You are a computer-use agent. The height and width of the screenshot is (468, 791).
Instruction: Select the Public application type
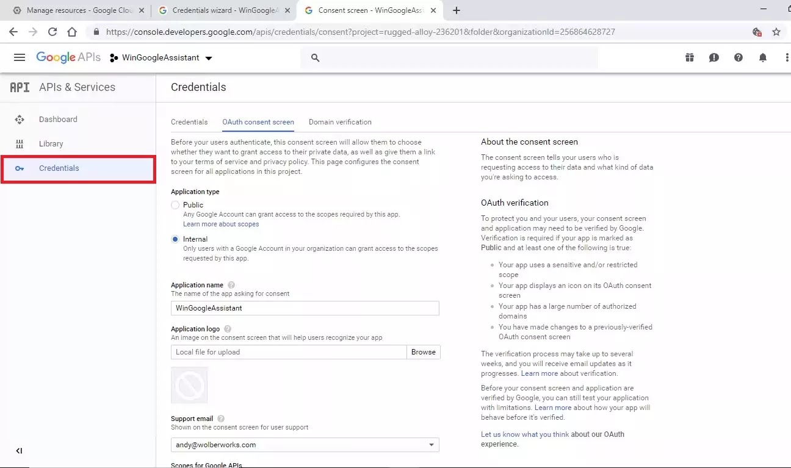[x=175, y=205]
